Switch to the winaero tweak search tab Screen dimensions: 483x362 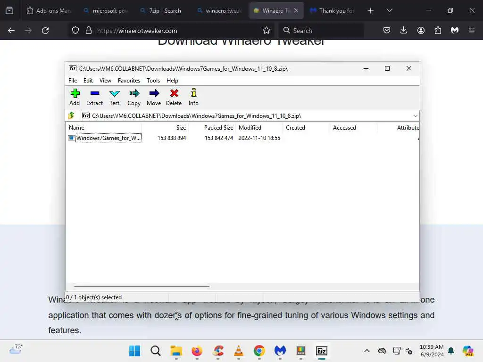point(219,11)
